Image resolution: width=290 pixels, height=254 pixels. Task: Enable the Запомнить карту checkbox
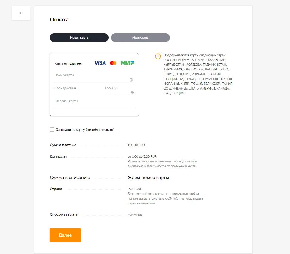click(52, 129)
